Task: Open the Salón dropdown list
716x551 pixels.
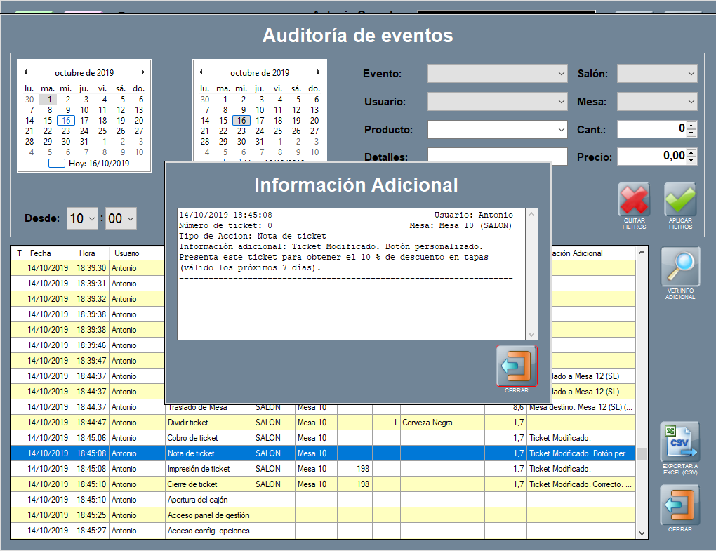Action: pyautogui.click(x=691, y=74)
